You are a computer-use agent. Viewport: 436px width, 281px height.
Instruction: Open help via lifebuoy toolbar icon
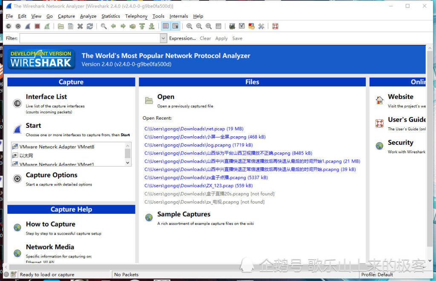pos(275,26)
